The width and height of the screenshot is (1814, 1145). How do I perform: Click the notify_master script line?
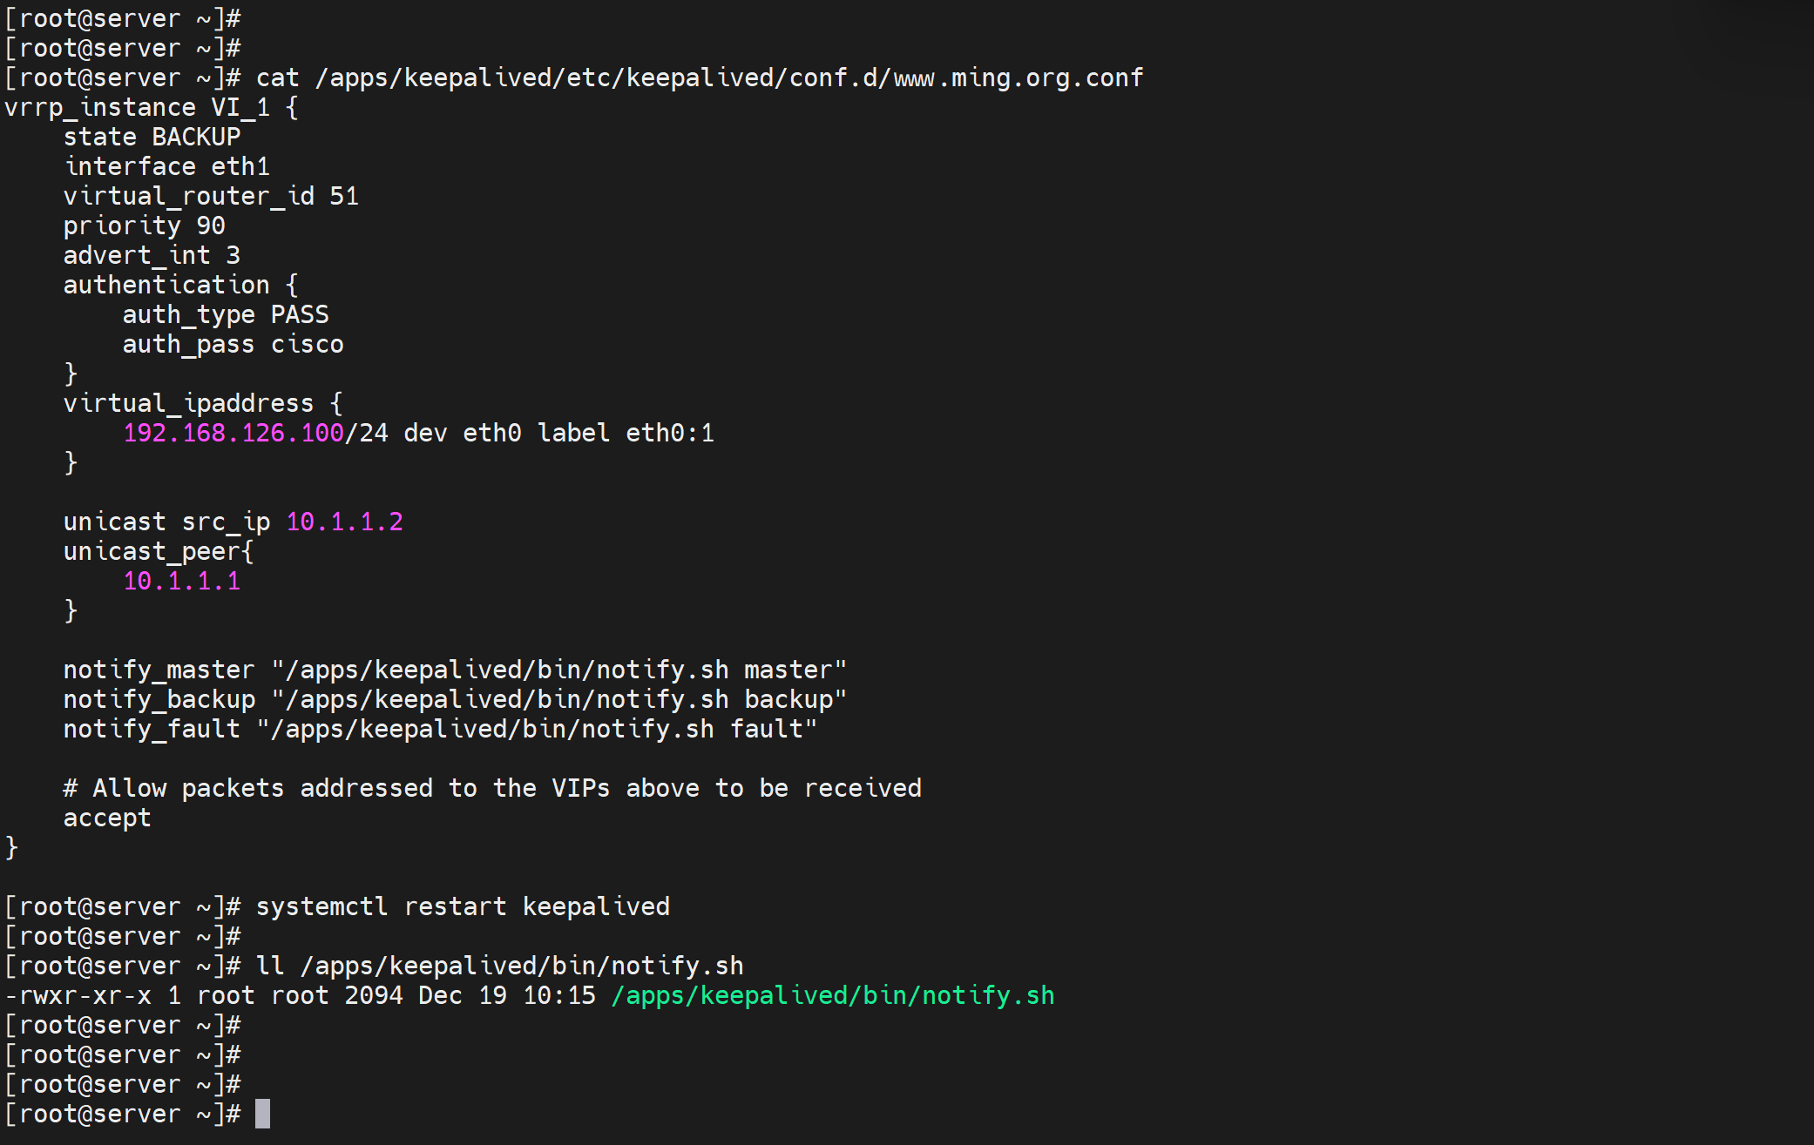click(455, 670)
